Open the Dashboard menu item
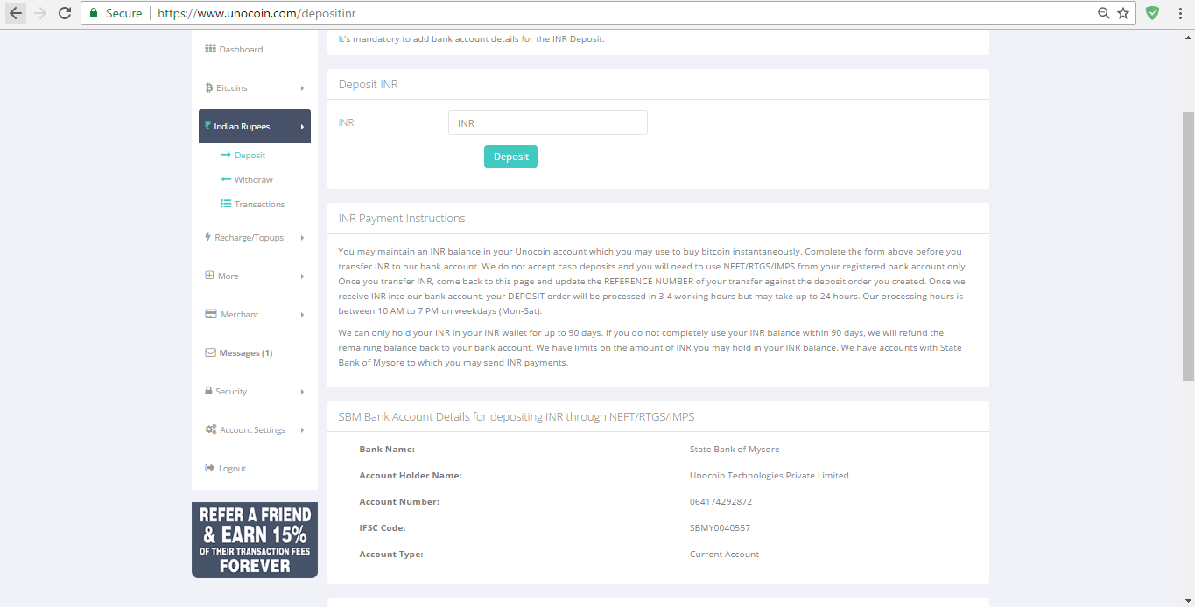The width and height of the screenshot is (1195, 607). click(x=255, y=49)
